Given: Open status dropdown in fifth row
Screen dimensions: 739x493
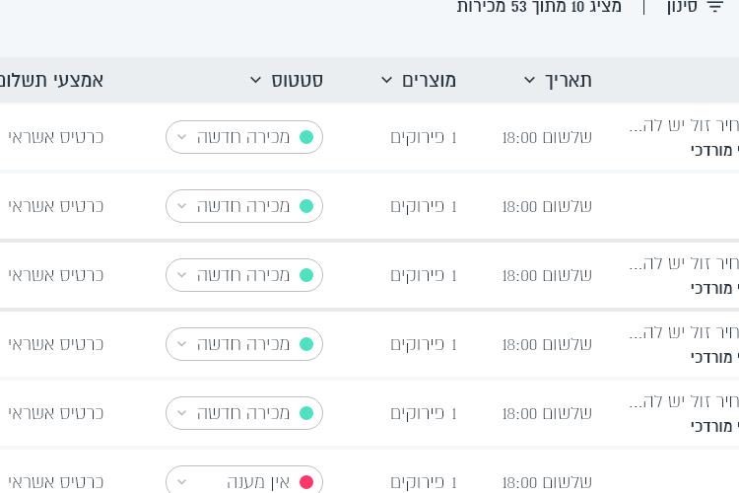Looking at the screenshot, I should pyautogui.click(x=244, y=413).
